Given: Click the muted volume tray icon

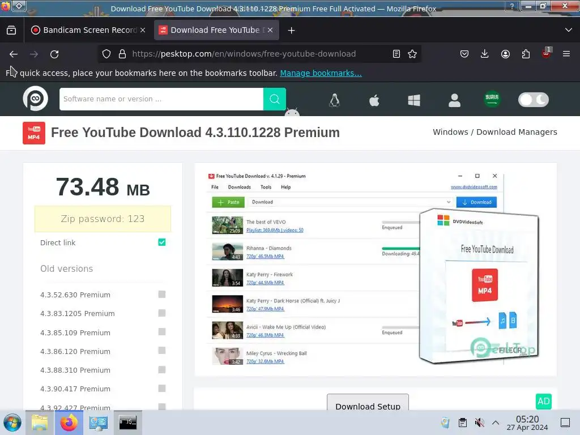Looking at the screenshot, I should coord(479,423).
